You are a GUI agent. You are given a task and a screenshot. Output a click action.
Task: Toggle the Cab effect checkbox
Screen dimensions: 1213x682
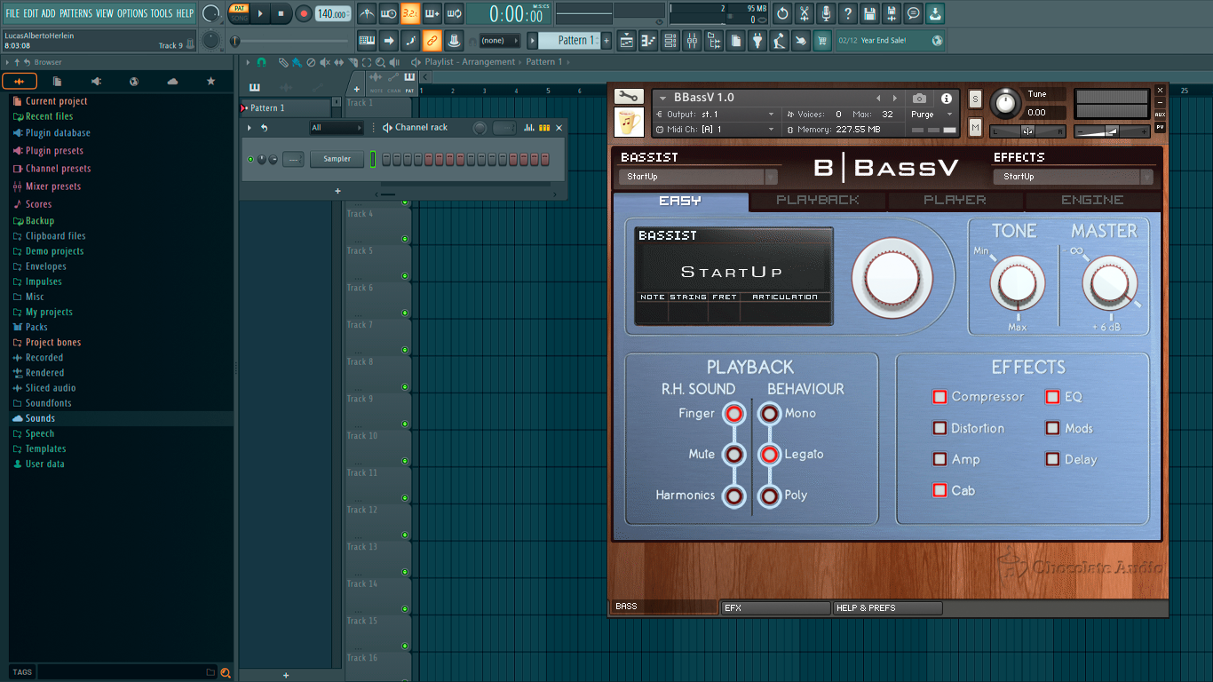click(x=939, y=490)
